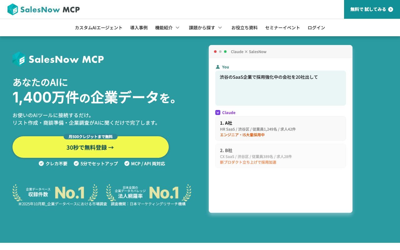Click the ログイン link
400x250 pixels.
(316, 27)
